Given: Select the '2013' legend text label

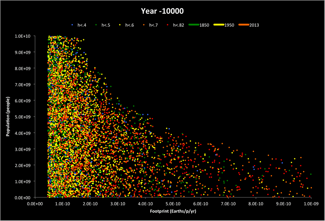Looking at the screenshot, I should 254,25.
